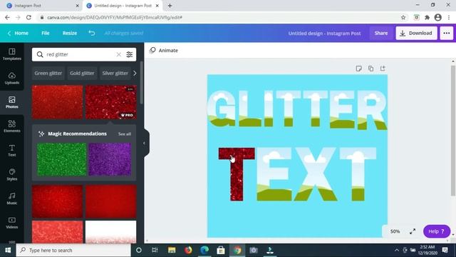This screenshot has width=456, height=257.
Task: Click the undo arrow in top bar
Action: click(92, 34)
